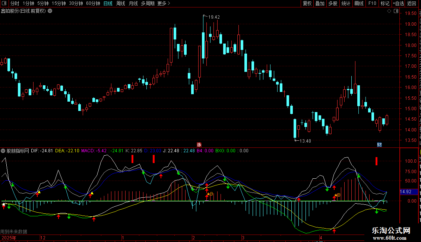The image size is (421, 242).
Task: Click the diamond icon at chart top-right
Action: coord(389,11)
